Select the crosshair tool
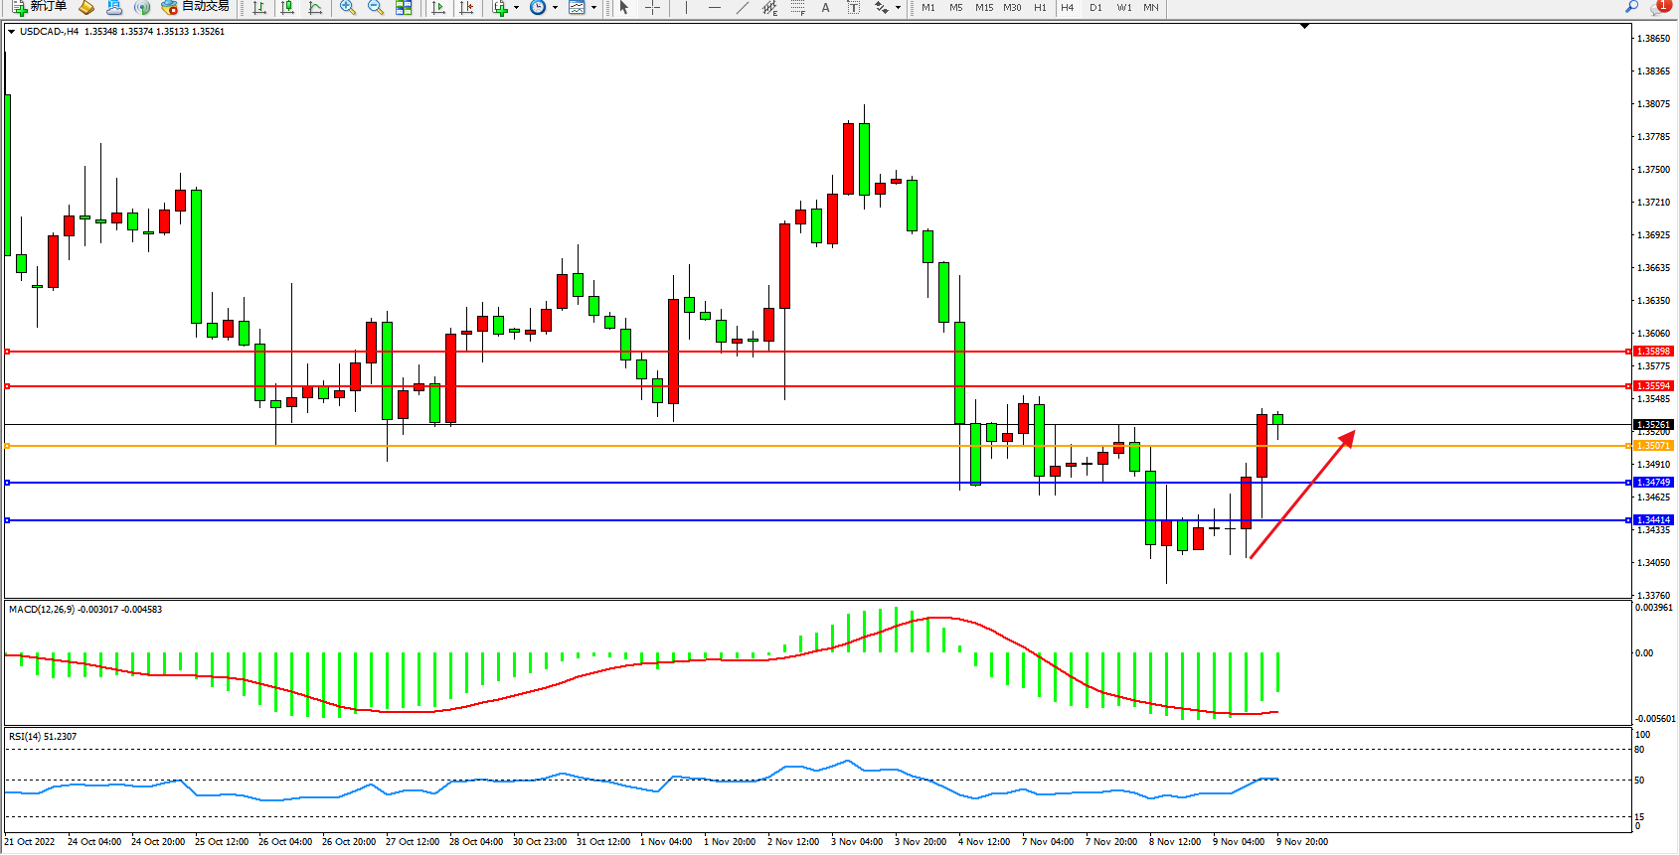The height and width of the screenshot is (855, 1679). click(x=652, y=8)
